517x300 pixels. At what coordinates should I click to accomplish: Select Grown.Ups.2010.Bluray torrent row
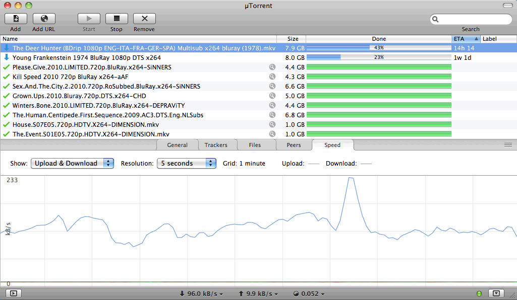[258, 96]
